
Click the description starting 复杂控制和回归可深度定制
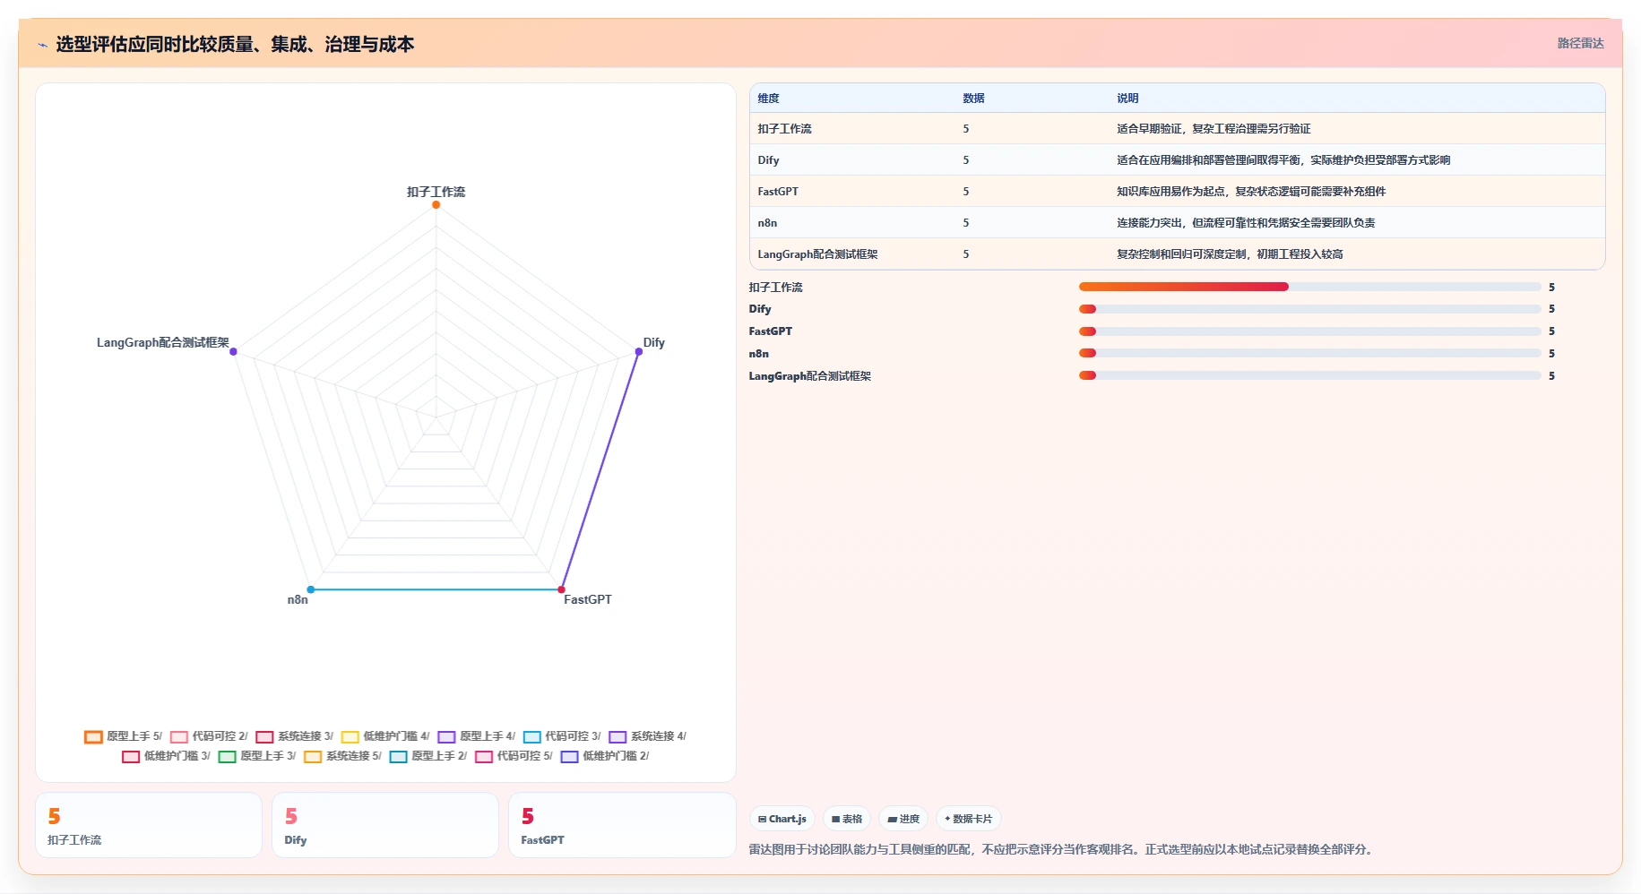(1230, 254)
